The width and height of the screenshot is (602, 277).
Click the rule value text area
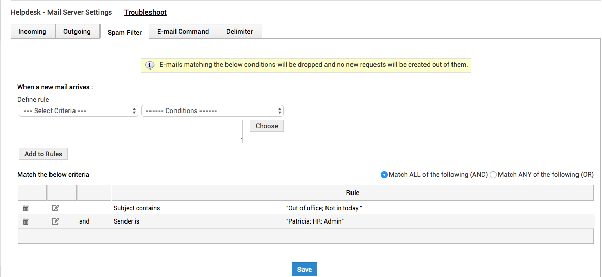(x=131, y=131)
